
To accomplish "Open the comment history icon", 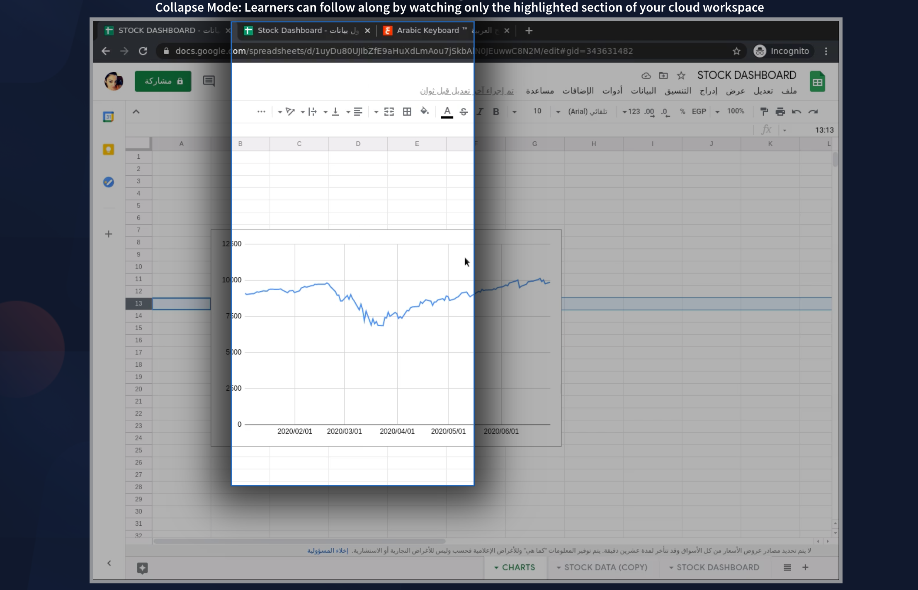I will (x=209, y=81).
